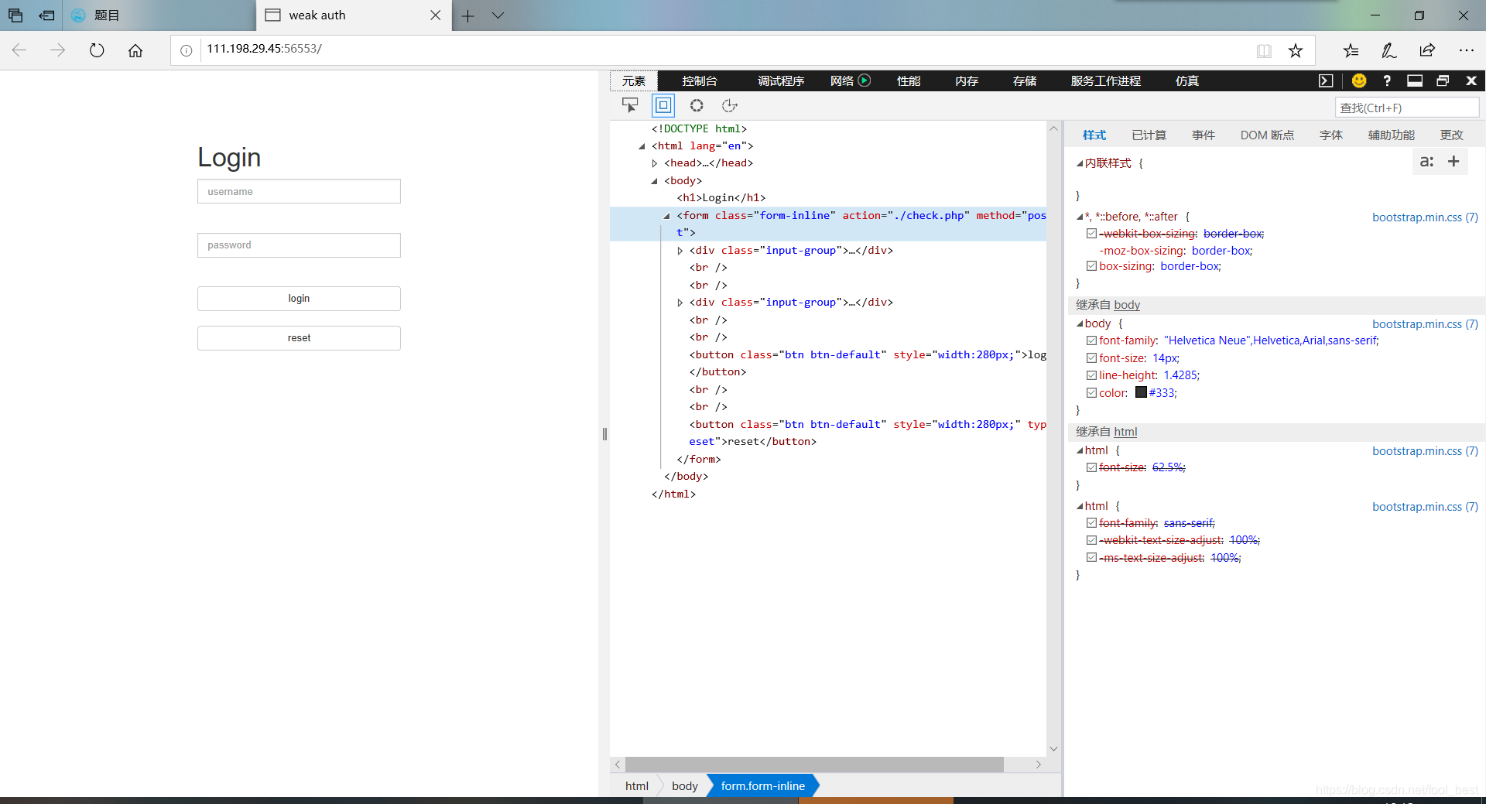This screenshot has height=804, width=1486.
Task: Switch to the 题目 browser tab
Action: 159,15
